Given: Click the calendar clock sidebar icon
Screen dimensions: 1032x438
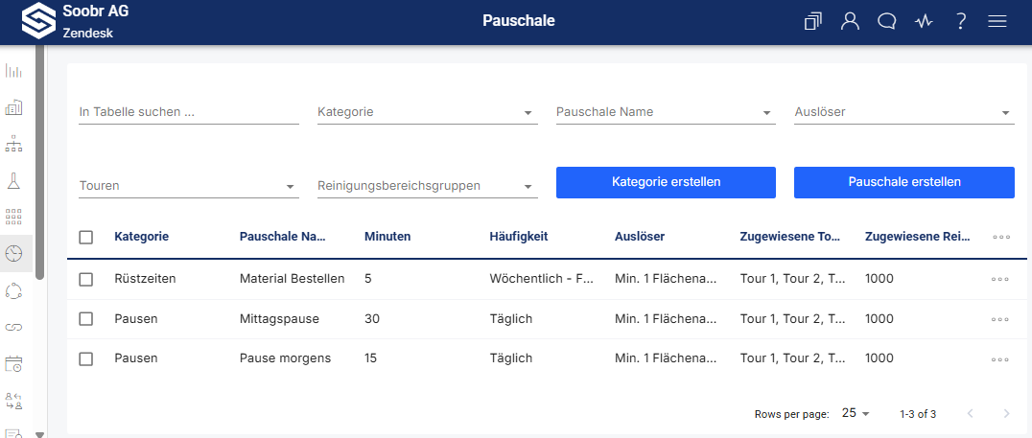Looking at the screenshot, I should 14,363.
